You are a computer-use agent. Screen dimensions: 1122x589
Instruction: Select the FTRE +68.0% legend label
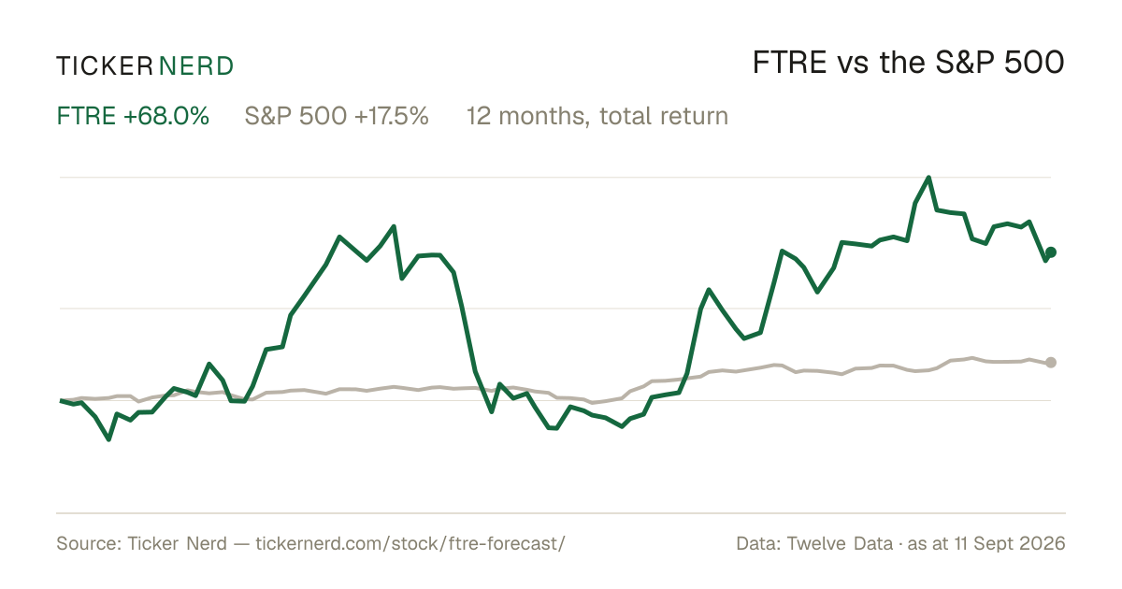click(133, 117)
